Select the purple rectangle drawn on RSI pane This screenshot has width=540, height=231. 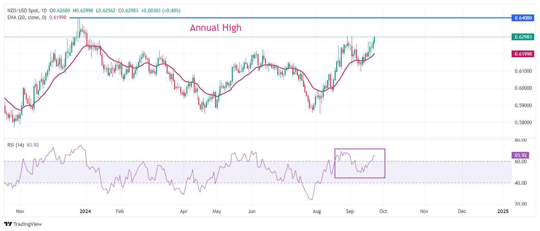point(360,149)
